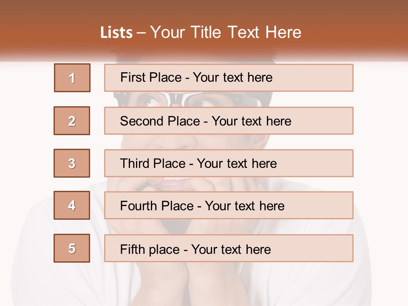Click the glasses in background photo

point(187,99)
